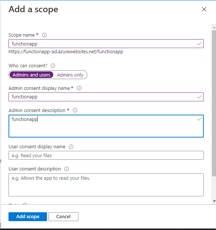Click in the Admin consent description box

(106, 126)
